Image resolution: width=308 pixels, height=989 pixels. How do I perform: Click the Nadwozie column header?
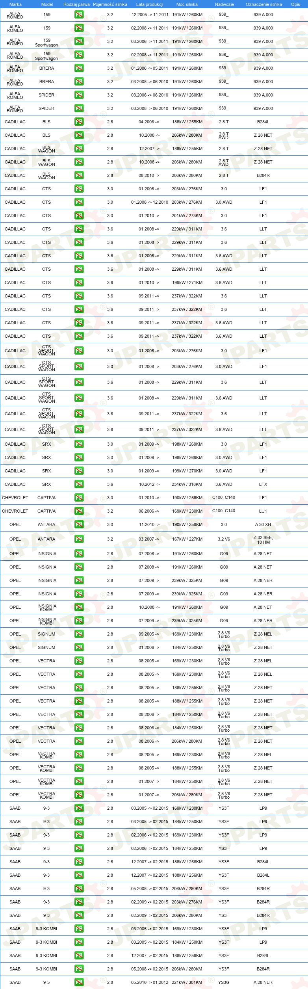[x=224, y=4]
